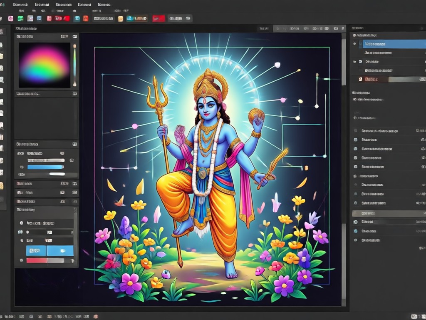The width and height of the screenshot is (426, 320).
Task: Click the light gray slider above the blue slider
Action: click(46, 160)
